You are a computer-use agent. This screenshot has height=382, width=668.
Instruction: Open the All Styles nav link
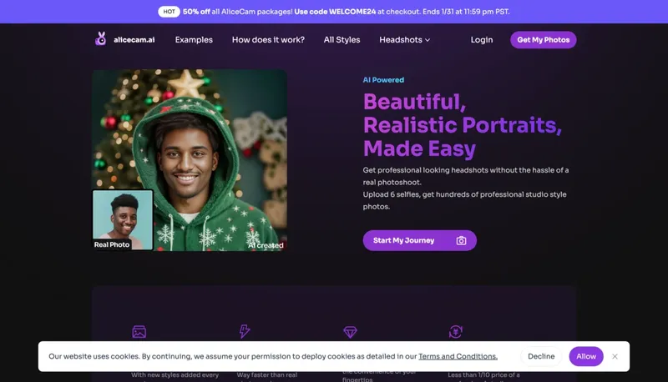click(342, 40)
